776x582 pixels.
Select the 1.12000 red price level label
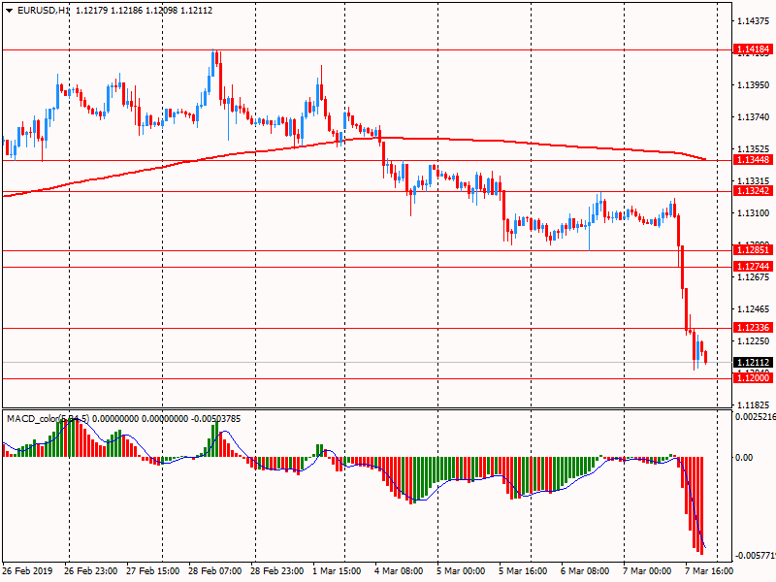tap(753, 378)
